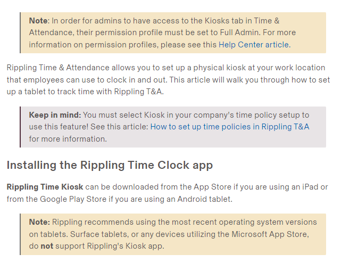
Task: Click "physical kiosk" in the intro paragraph
Action: 206,68
